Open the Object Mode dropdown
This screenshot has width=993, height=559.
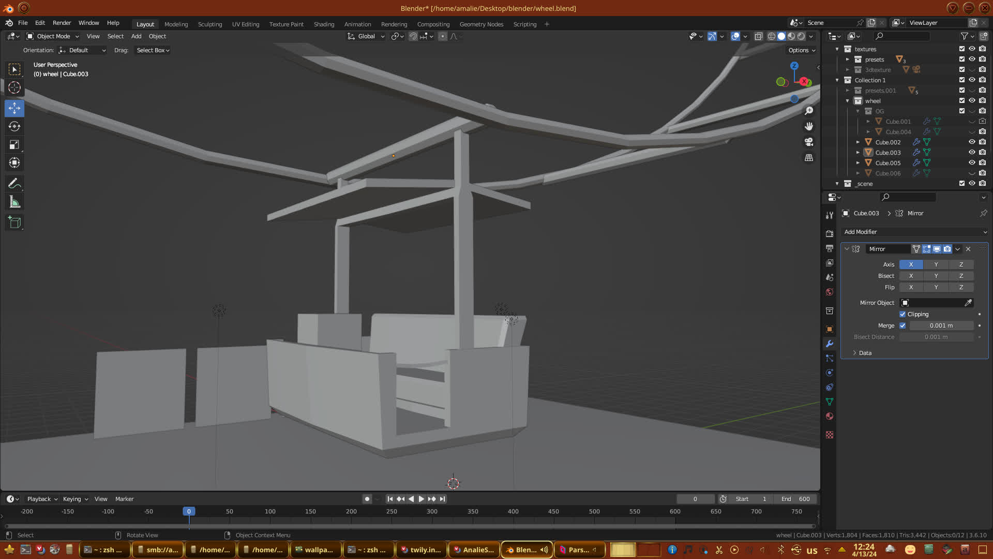pyautogui.click(x=53, y=36)
